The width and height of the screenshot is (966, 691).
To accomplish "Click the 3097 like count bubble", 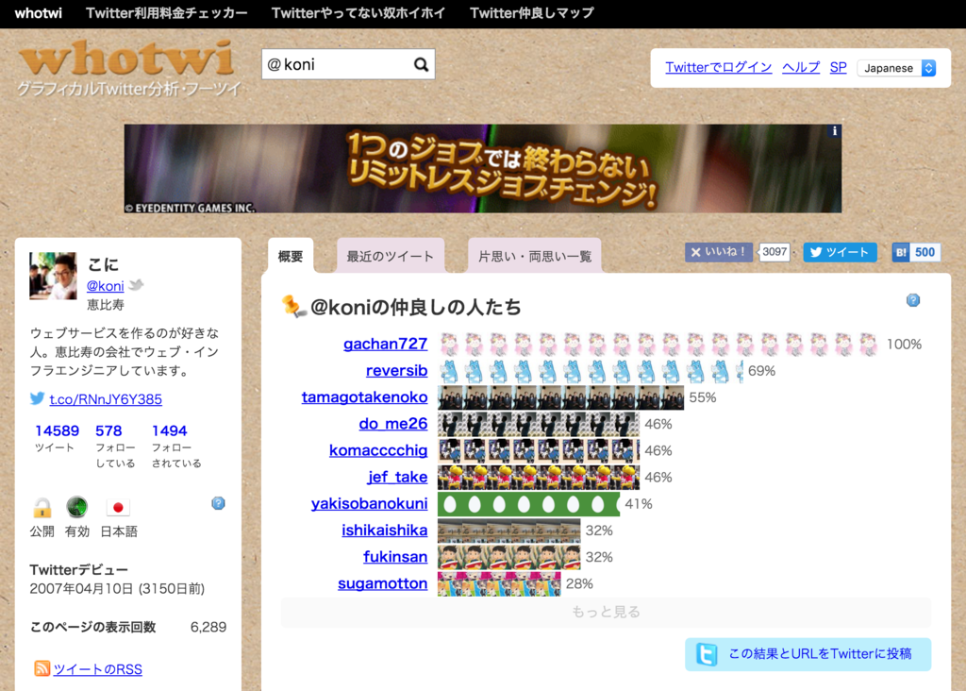I will tap(774, 252).
